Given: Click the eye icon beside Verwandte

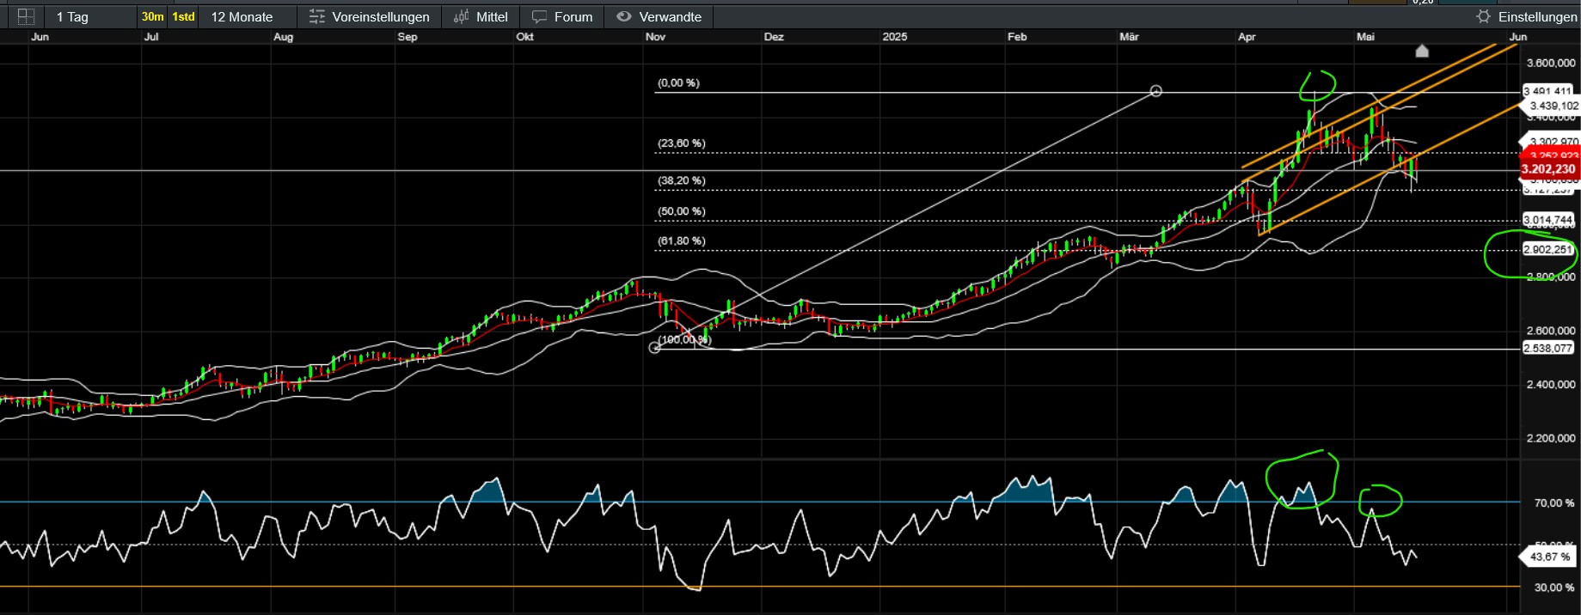Looking at the screenshot, I should pyautogui.click(x=624, y=16).
